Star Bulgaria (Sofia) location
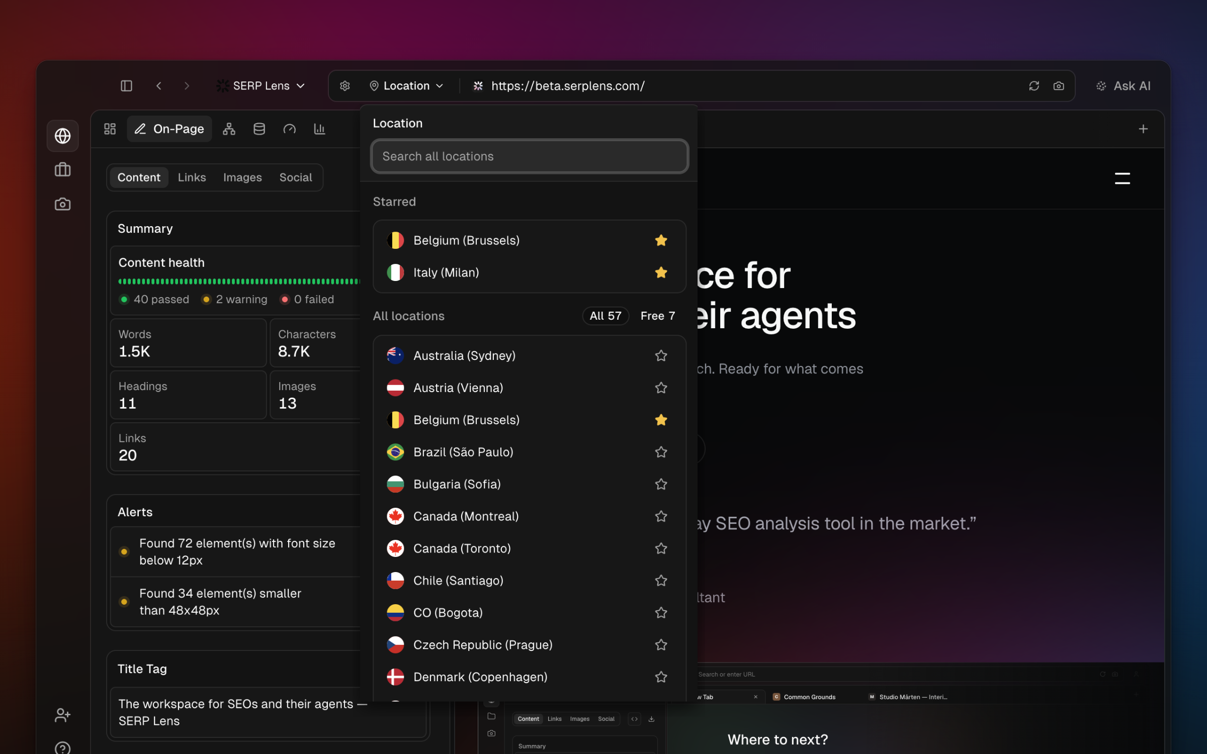The width and height of the screenshot is (1207, 754). 661,484
